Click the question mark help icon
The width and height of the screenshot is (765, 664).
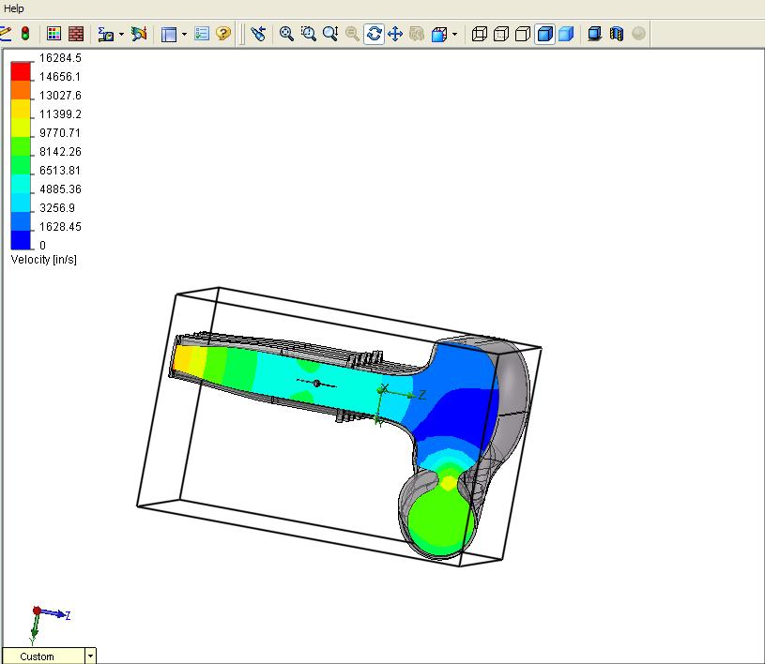coord(223,34)
